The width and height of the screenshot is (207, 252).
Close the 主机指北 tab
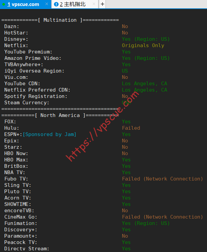click(x=94, y=4)
